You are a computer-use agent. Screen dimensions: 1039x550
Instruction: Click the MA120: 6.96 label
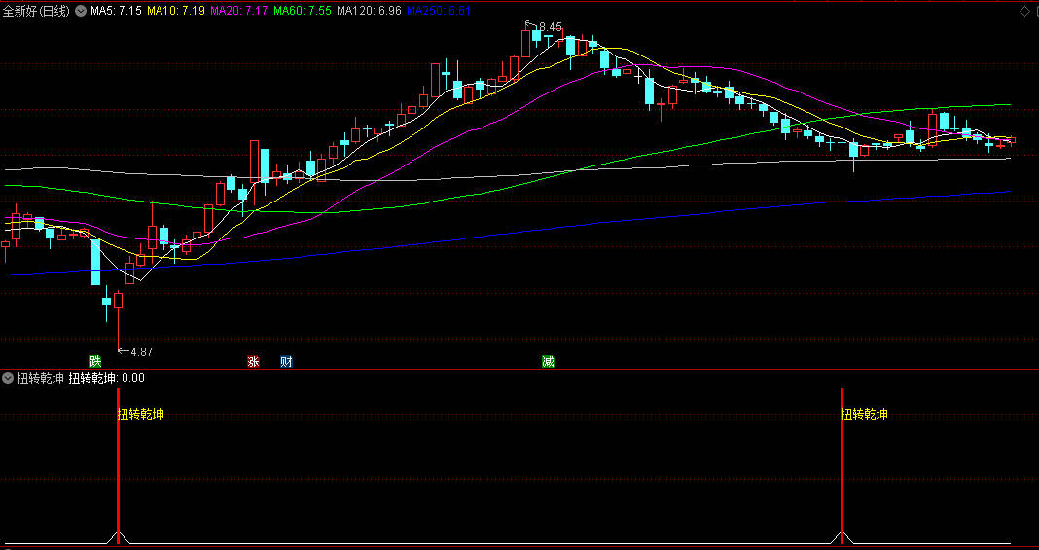coord(369,11)
